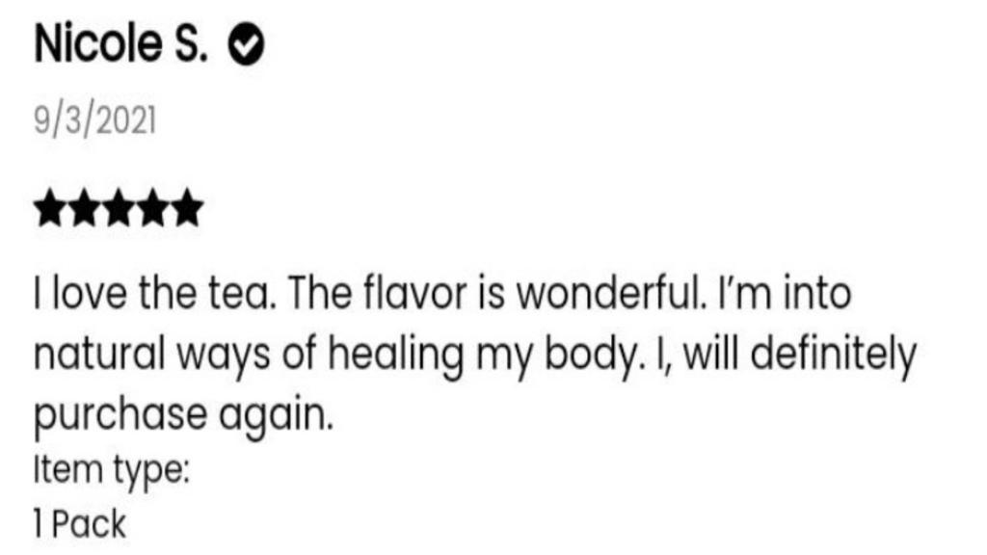Click the verified badge next to Nicole S.
Screen dimensions: 987x555
(248, 46)
